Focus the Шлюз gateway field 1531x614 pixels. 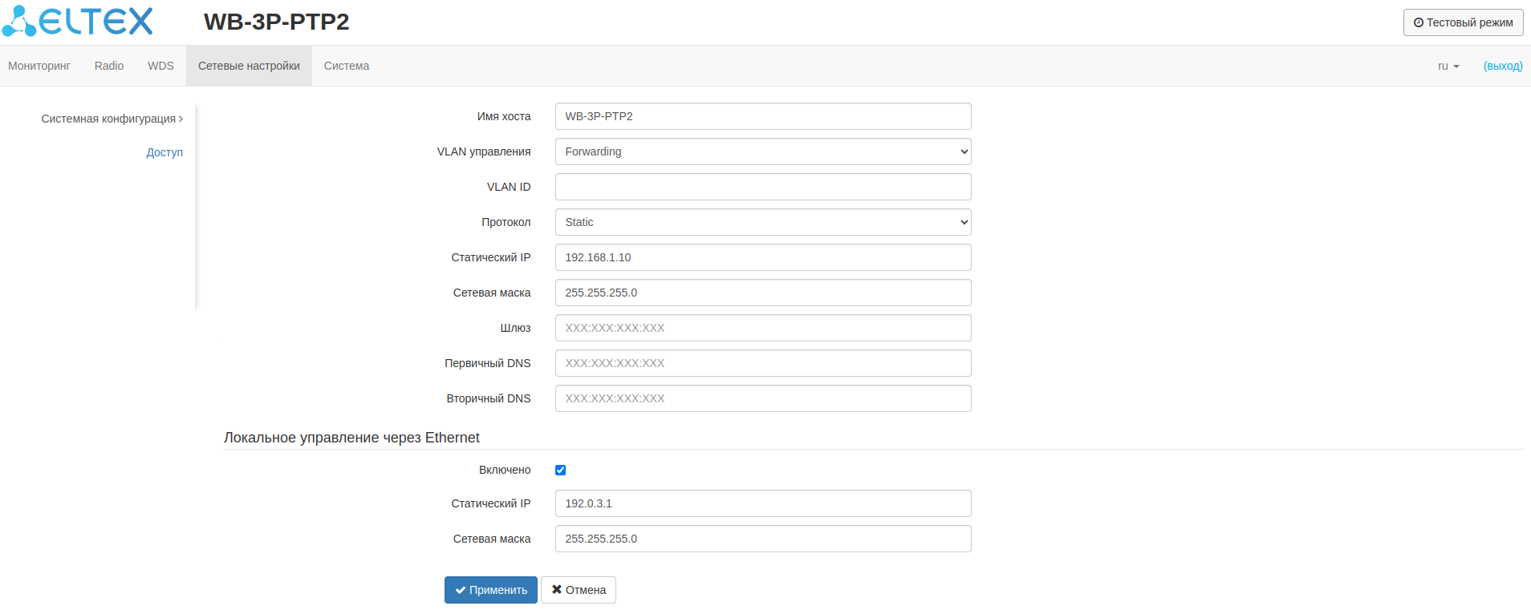click(762, 328)
